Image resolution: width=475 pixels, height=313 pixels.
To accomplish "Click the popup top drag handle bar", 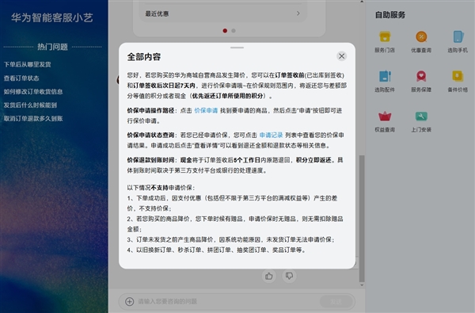I will [237, 48].
